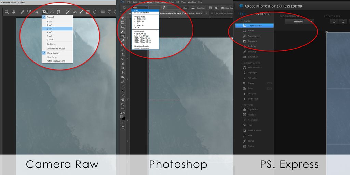Select the Hand tool in Camera Raw
Screen dimensions: 350x175
coord(14,12)
